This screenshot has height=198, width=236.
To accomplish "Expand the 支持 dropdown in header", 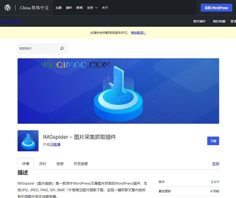I will [x=92, y=8].
